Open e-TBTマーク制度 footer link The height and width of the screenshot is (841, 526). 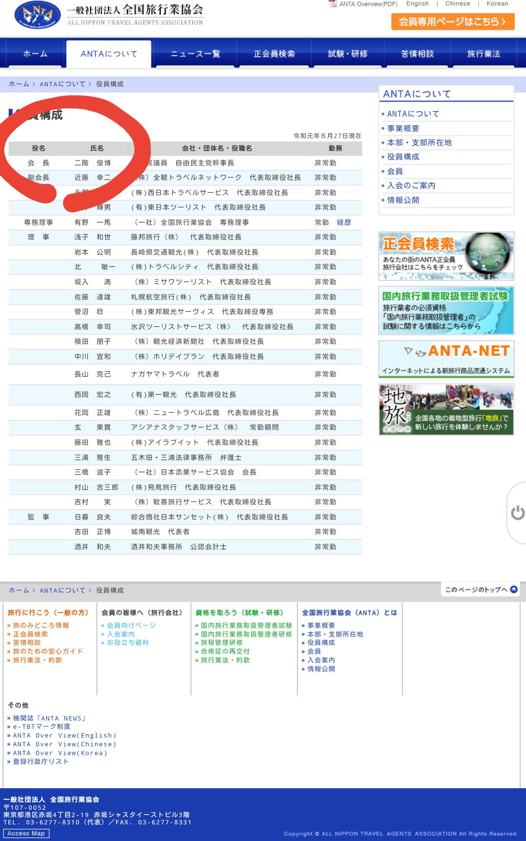pos(41,726)
